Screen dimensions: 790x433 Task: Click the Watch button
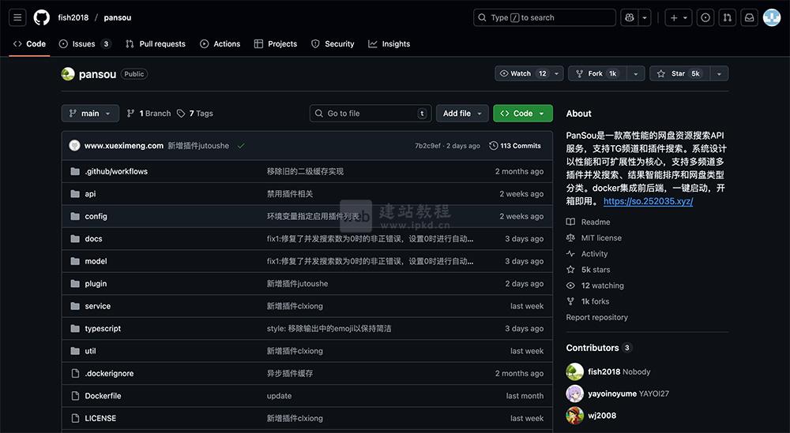[x=522, y=73]
